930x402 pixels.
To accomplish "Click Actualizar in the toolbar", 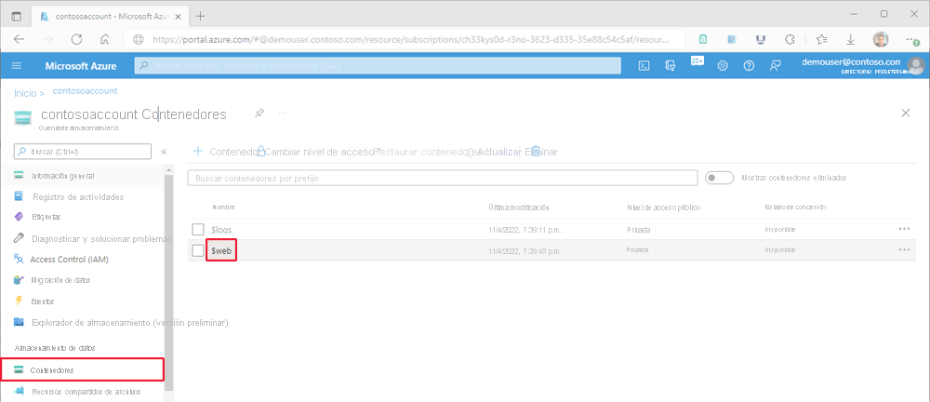I will (496, 152).
